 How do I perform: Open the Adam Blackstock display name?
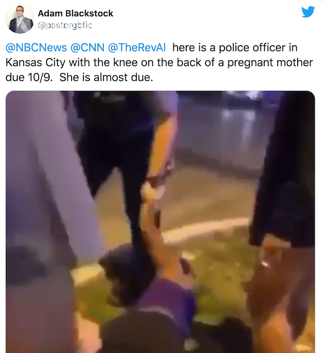click(75, 13)
